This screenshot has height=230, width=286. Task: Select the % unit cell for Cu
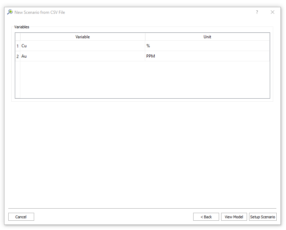(207, 46)
